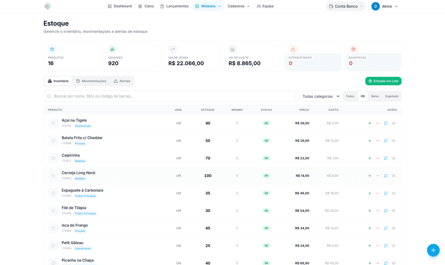Click the Esgotados card icon
Image resolution: width=445 pixels, height=265 pixels.
353,49
